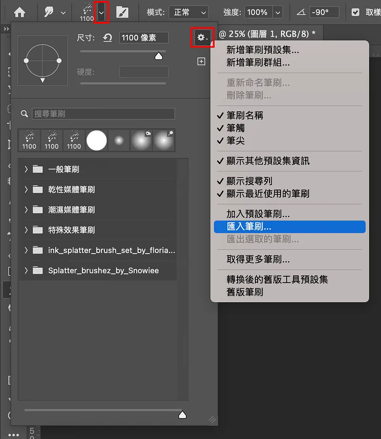Adjust the thumbnail size slider handle

(182, 415)
